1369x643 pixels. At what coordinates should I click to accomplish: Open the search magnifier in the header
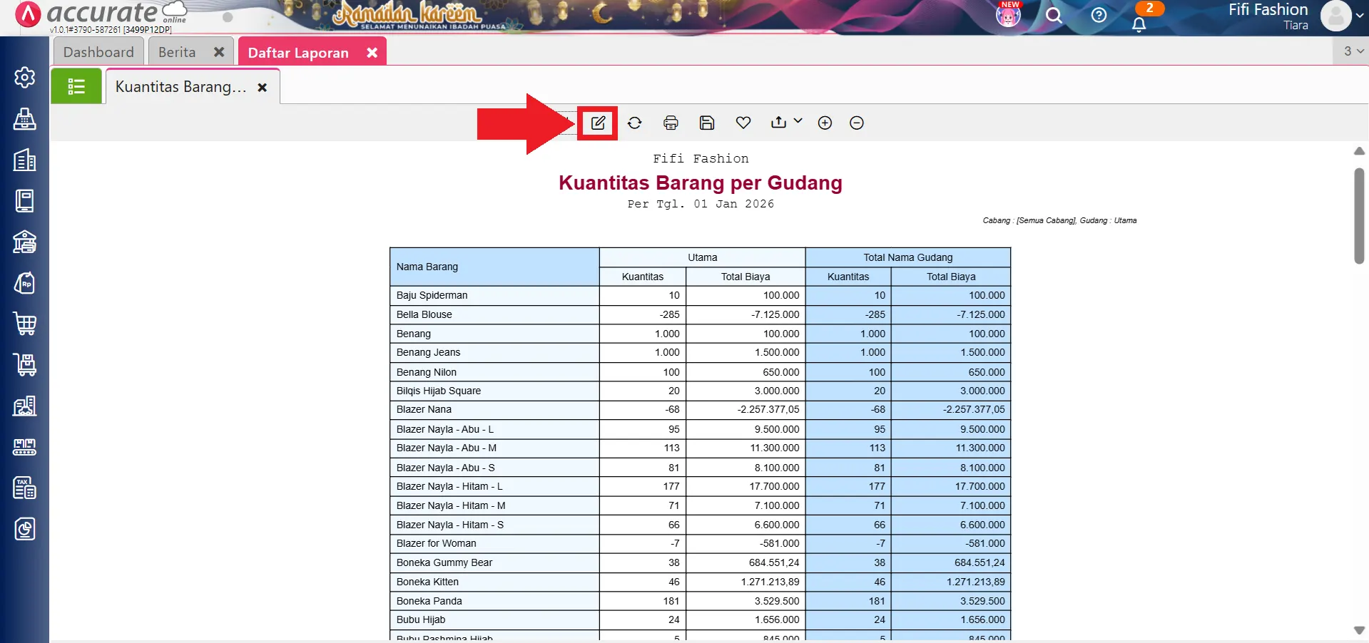(x=1054, y=16)
